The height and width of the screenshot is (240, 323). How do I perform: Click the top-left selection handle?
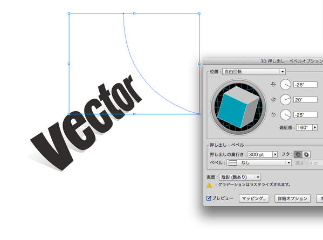pyautogui.click(x=69, y=13)
